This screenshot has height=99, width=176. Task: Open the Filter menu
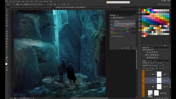[37, 1]
